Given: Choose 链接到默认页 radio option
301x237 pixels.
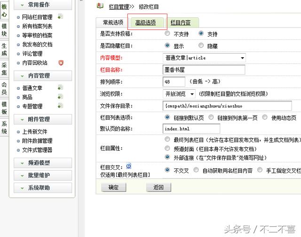Looking at the screenshot, I should pyautogui.click(x=167, y=117).
